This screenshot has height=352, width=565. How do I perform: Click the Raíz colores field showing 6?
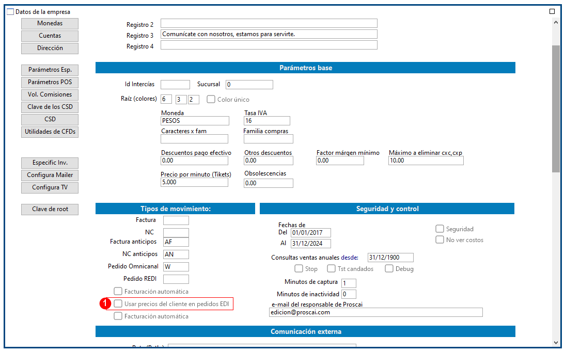[x=166, y=100]
